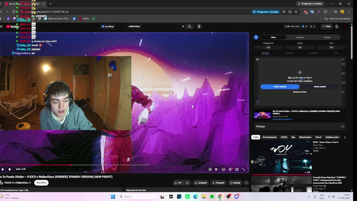Image resolution: width=357 pixels, height=201 pixels.
Task: Collapse the vidIQ panel with the chevron
Action: point(344,37)
